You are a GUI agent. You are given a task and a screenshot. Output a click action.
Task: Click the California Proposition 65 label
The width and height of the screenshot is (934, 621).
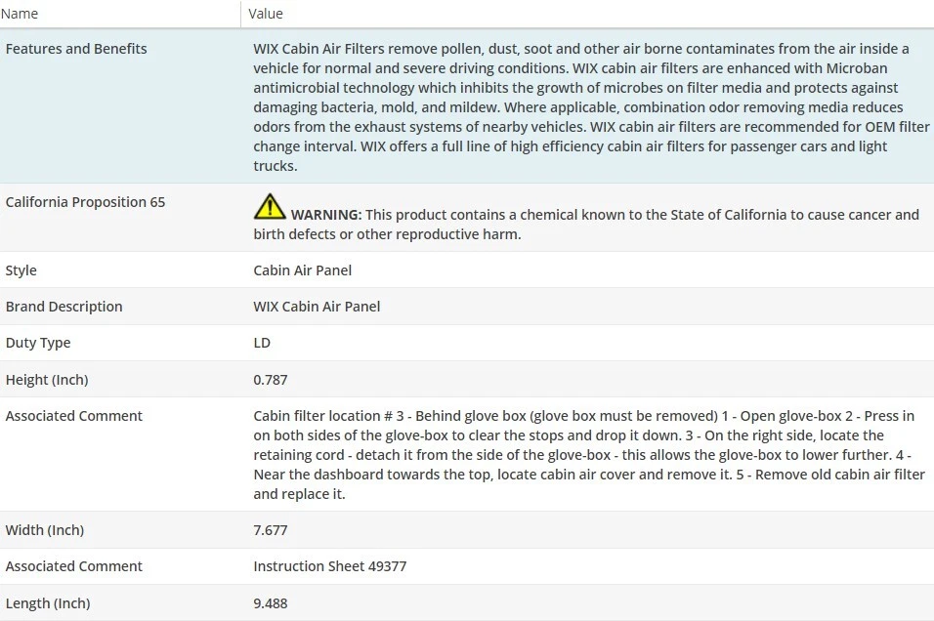click(85, 202)
